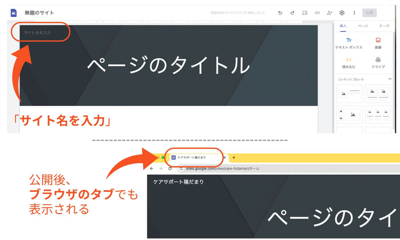Image resolution: width=400 pixels, height=240 pixels.
Task: Click the 公開 publish button
Action: coord(369,13)
